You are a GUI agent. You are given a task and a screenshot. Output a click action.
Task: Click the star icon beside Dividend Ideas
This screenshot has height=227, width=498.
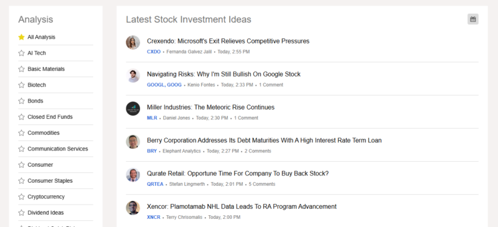coord(21,213)
